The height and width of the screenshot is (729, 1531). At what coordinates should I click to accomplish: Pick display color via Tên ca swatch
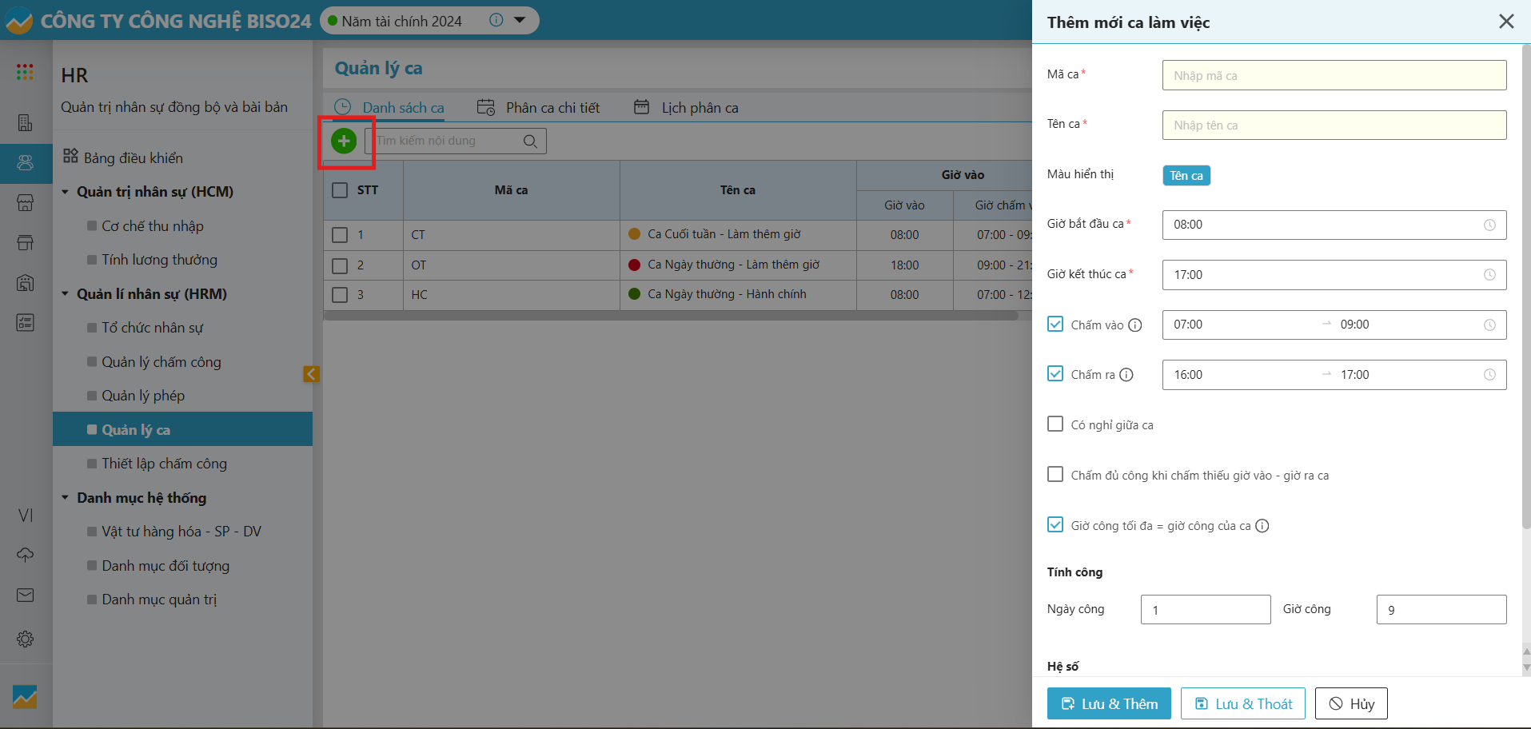point(1186,176)
